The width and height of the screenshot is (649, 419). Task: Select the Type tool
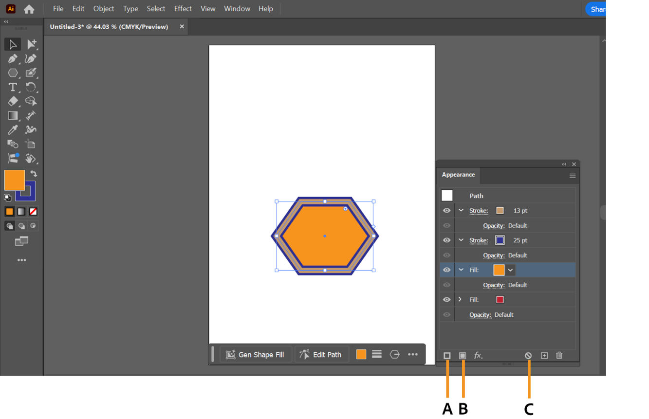click(x=13, y=87)
